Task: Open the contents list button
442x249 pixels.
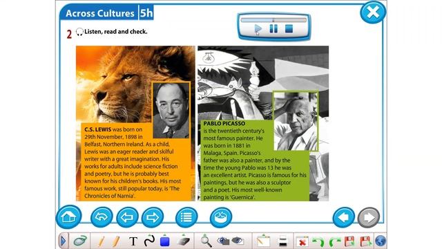Action: pyautogui.click(x=186, y=217)
